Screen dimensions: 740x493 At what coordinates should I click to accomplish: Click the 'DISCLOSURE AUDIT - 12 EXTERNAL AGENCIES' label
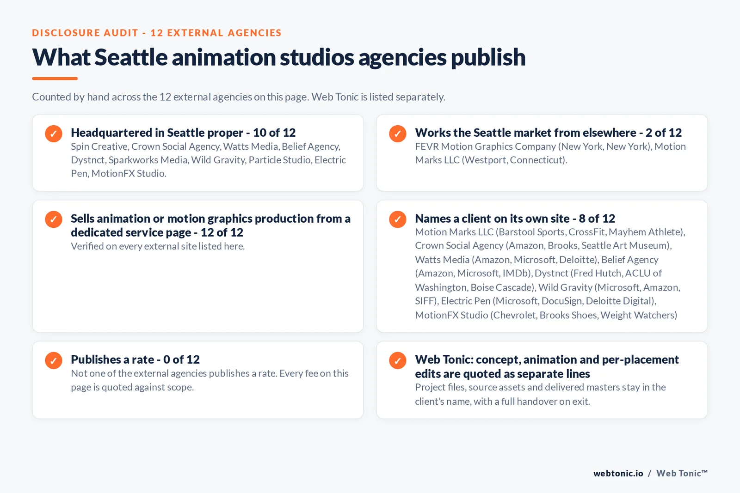[157, 33]
